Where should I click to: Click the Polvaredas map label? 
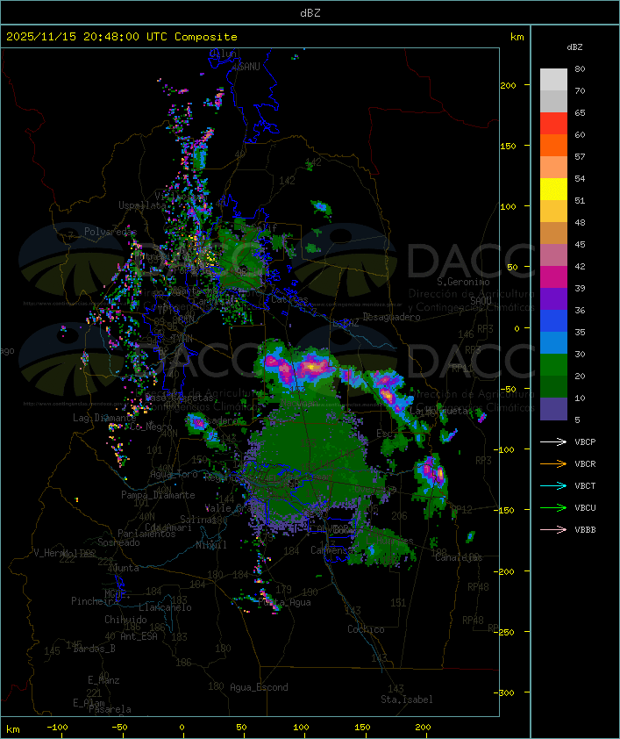110,231
